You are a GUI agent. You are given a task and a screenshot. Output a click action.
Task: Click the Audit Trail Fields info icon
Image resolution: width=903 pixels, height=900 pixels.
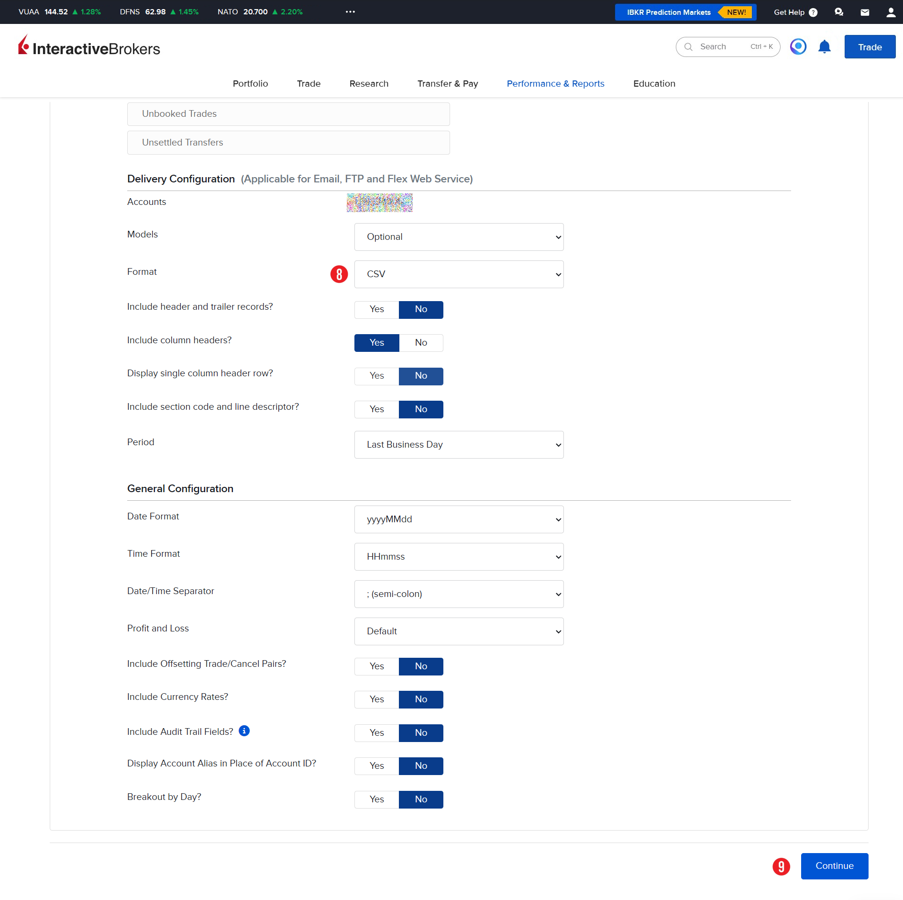tap(244, 731)
